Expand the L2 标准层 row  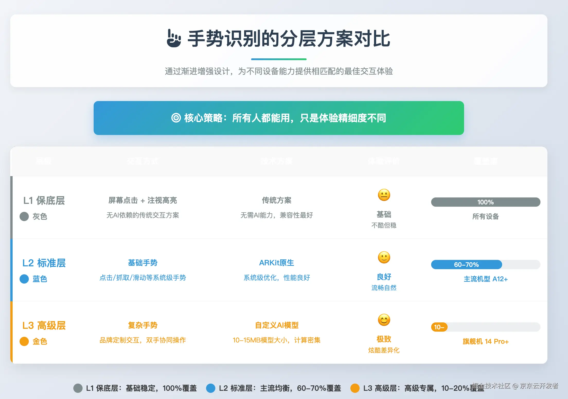44,263
